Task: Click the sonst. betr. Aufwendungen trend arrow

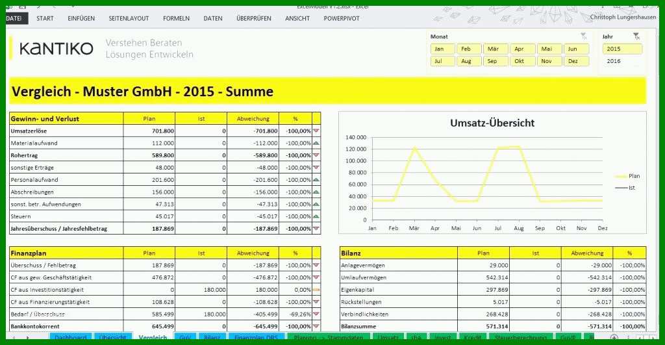Action: tap(316, 204)
